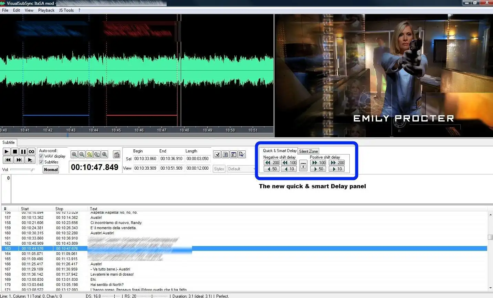Select row 170 'Hai sentito di North?'
Viewport: 493px width, 298px height.
tap(244, 285)
